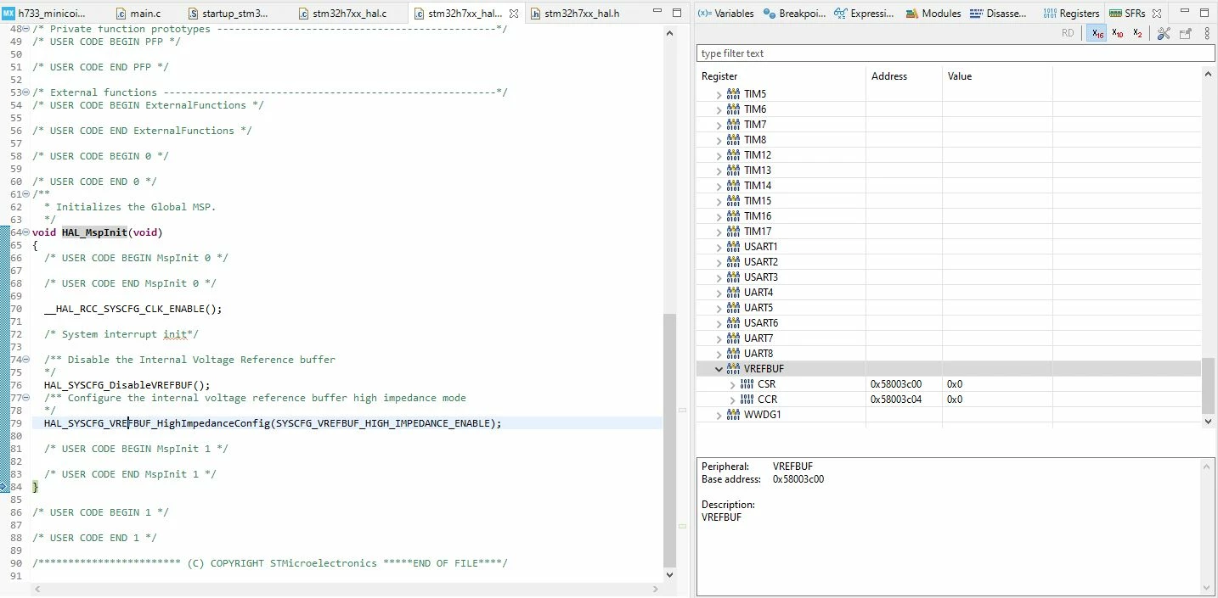Select the TIM15 register icon
The height and width of the screenshot is (598, 1218).
pos(733,201)
